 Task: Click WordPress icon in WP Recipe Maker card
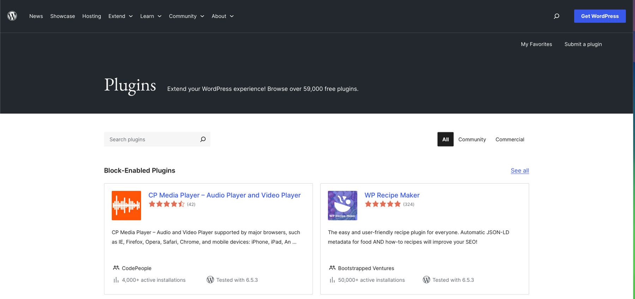click(427, 280)
